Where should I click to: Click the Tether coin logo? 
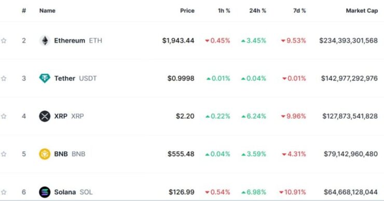point(45,79)
